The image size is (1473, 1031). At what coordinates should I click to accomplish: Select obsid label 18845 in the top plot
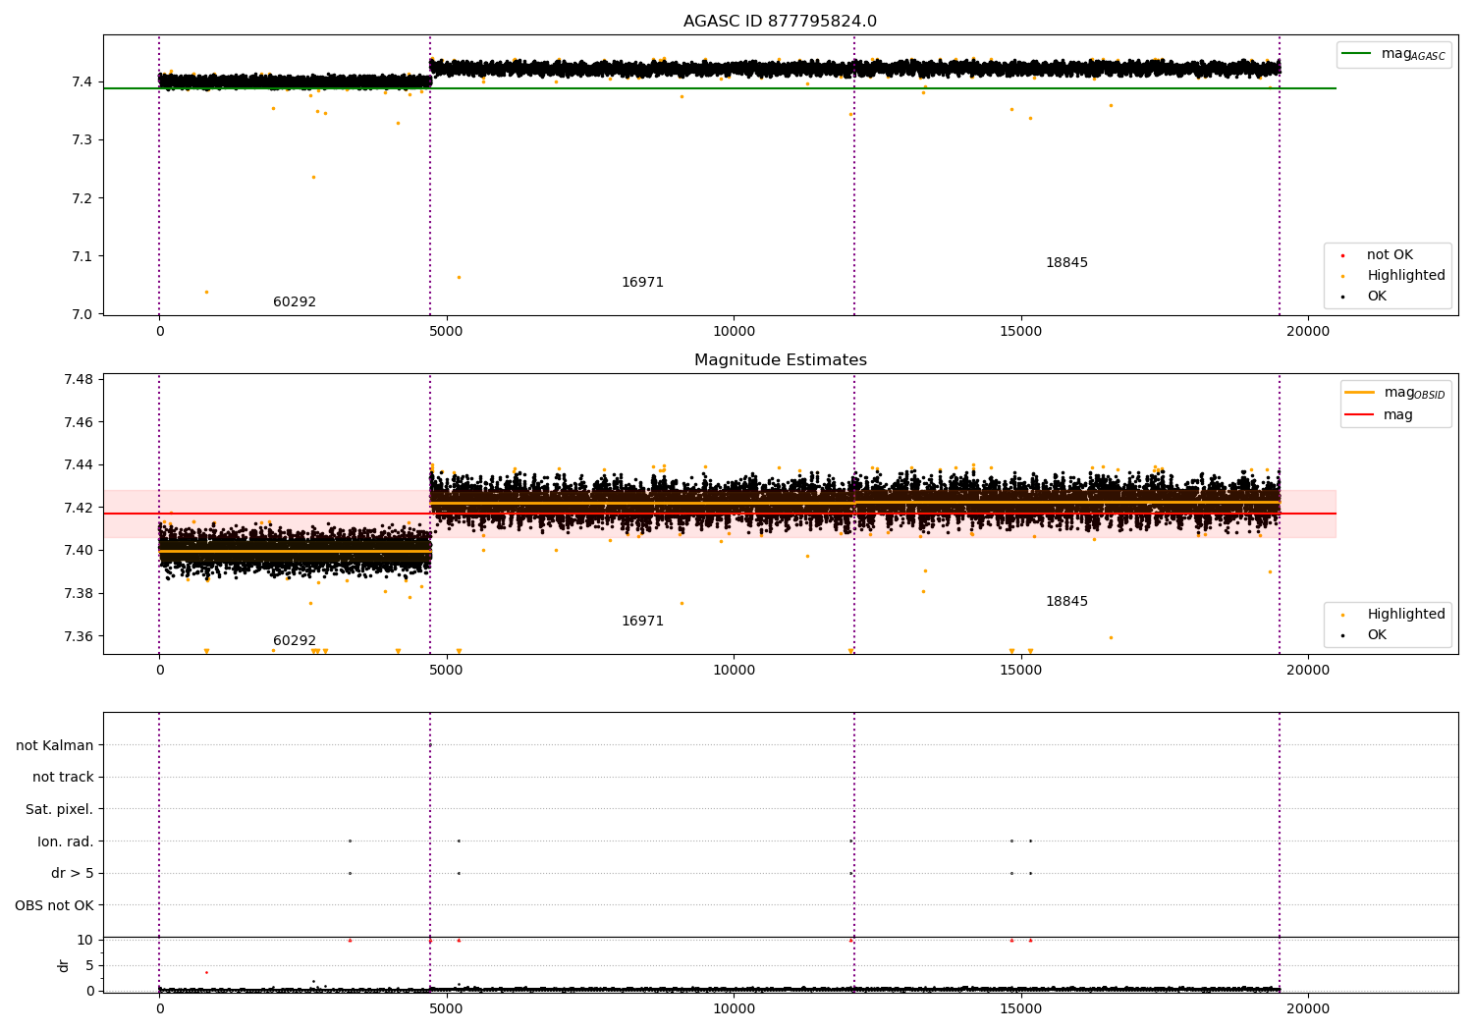pyautogui.click(x=1066, y=263)
